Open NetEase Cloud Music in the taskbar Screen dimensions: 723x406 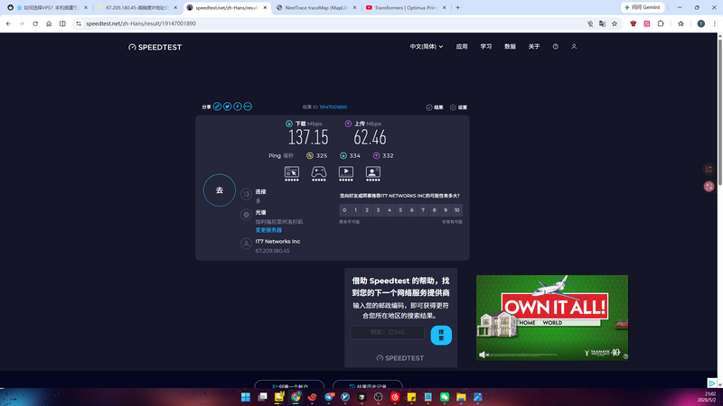pyautogui.click(x=395, y=397)
